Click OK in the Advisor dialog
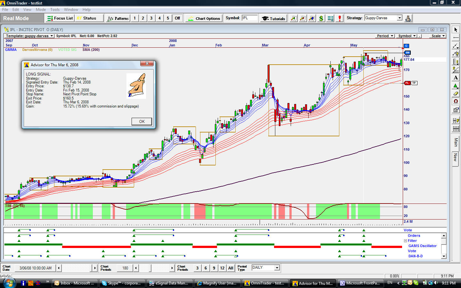 (x=142, y=122)
